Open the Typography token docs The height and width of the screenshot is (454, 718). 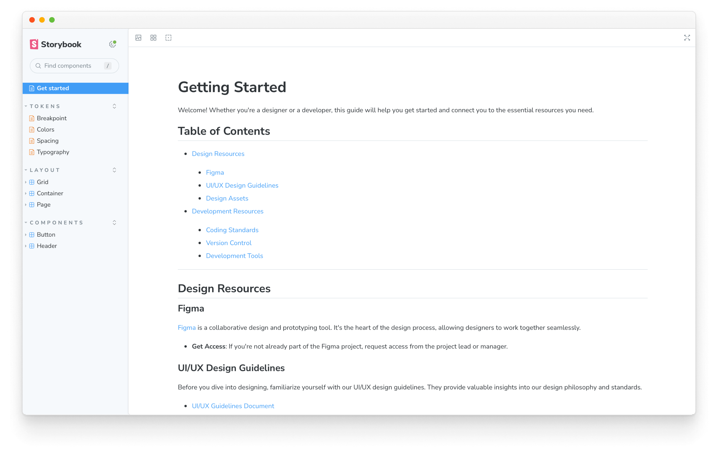pos(53,152)
